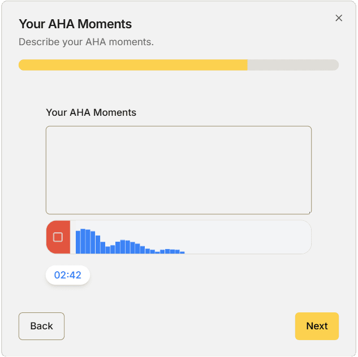Click the Describe your AHA moments subtitle
358x357 pixels.
pyautogui.click(x=86, y=42)
